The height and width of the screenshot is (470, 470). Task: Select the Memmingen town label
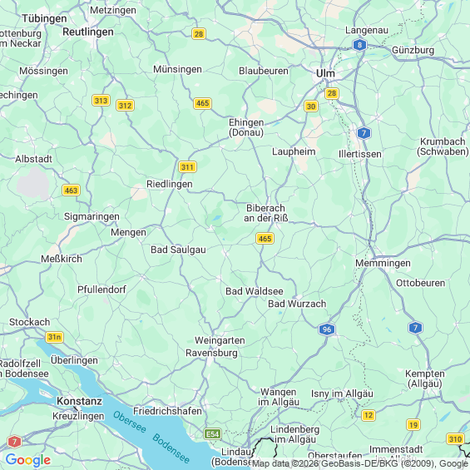tap(383, 263)
